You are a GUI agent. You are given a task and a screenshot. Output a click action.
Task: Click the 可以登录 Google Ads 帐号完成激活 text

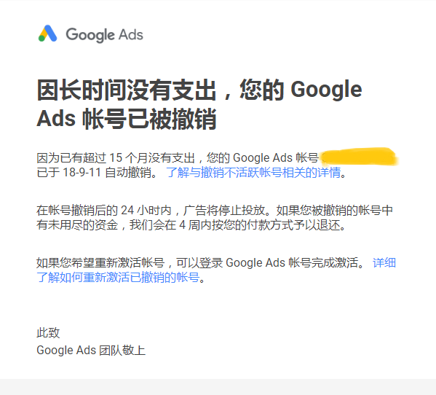click(267, 262)
